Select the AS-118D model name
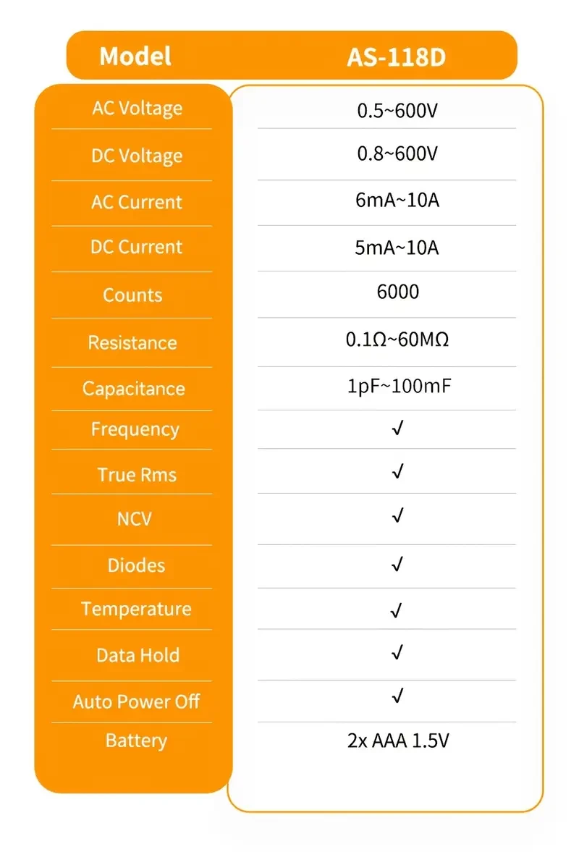Viewport: 579px width, 852px height. 397,57
